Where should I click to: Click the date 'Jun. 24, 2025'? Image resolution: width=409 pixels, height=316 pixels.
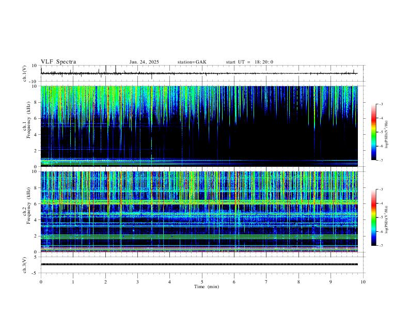(x=144, y=62)
